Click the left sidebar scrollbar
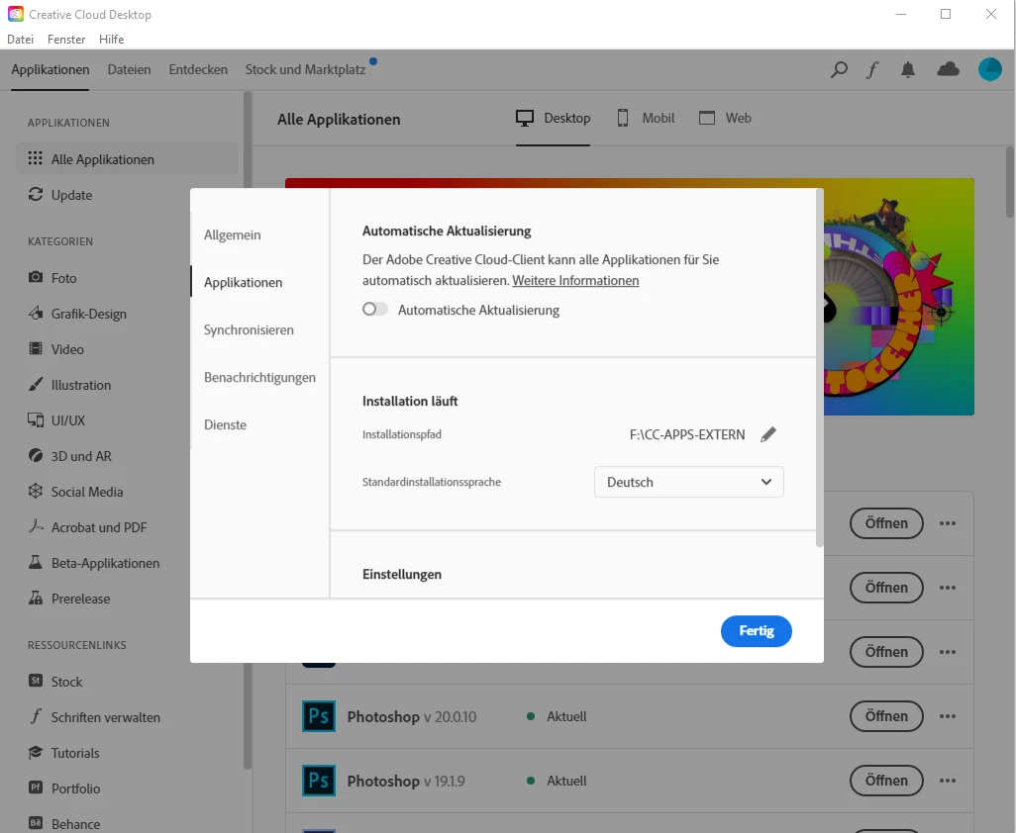The height and width of the screenshot is (833, 1016). tap(247, 430)
